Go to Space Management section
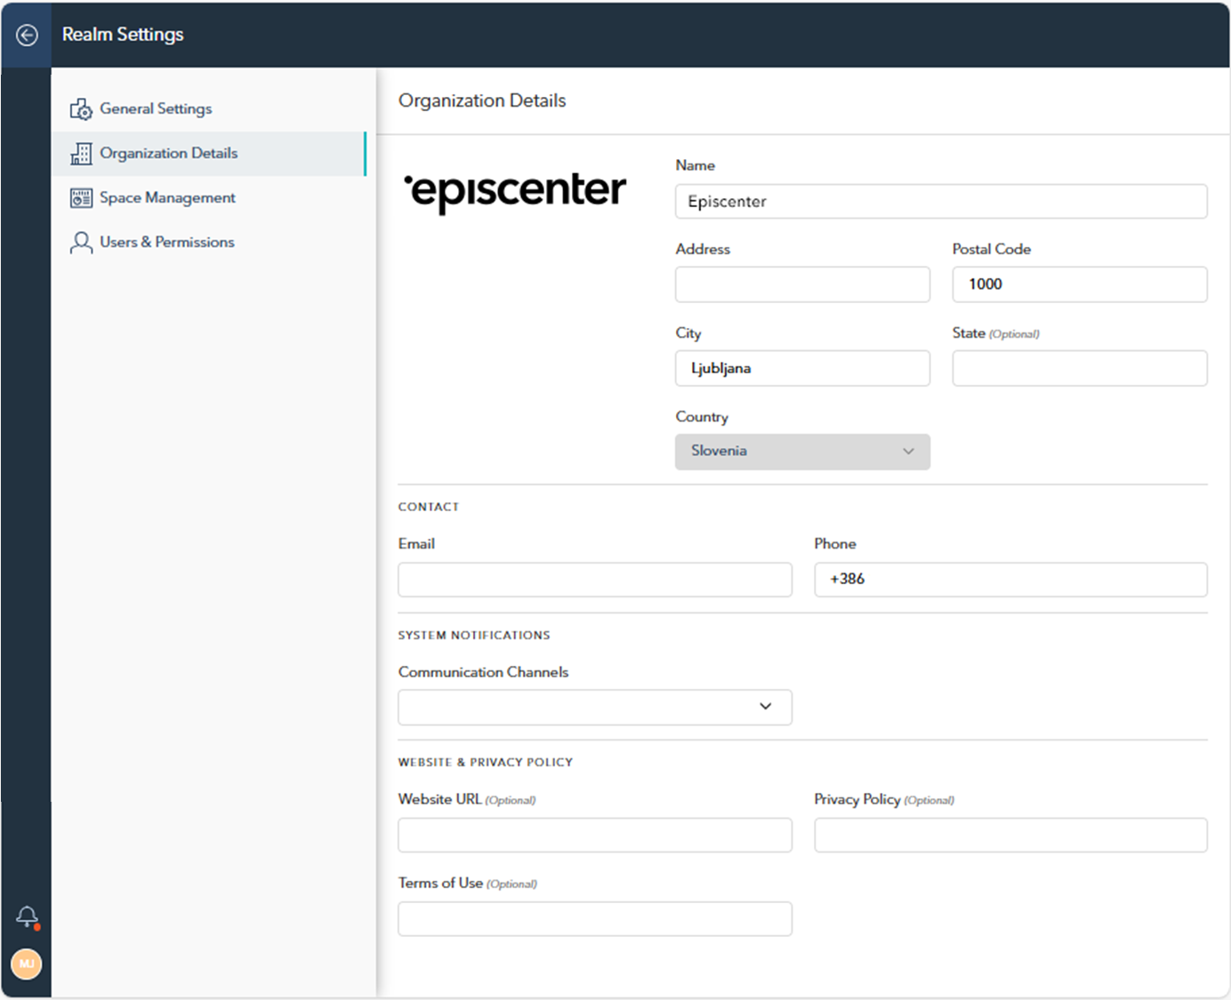The image size is (1231, 1000). [209, 198]
